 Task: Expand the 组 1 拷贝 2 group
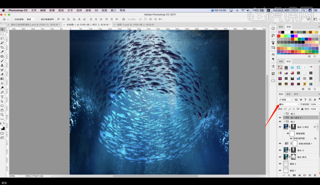tap(284, 118)
